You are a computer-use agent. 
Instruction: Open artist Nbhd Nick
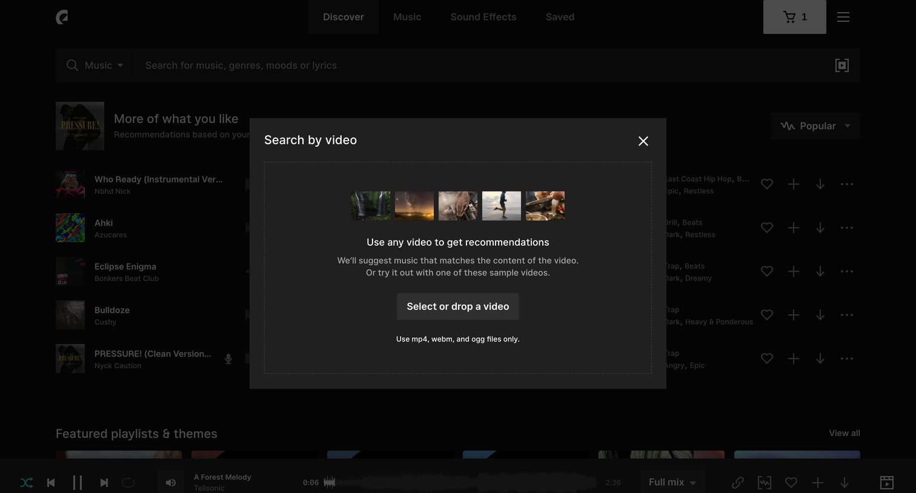[x=113, y=191]
